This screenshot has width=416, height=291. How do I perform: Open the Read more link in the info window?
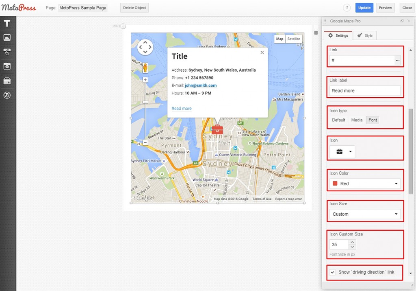(181, 108)
